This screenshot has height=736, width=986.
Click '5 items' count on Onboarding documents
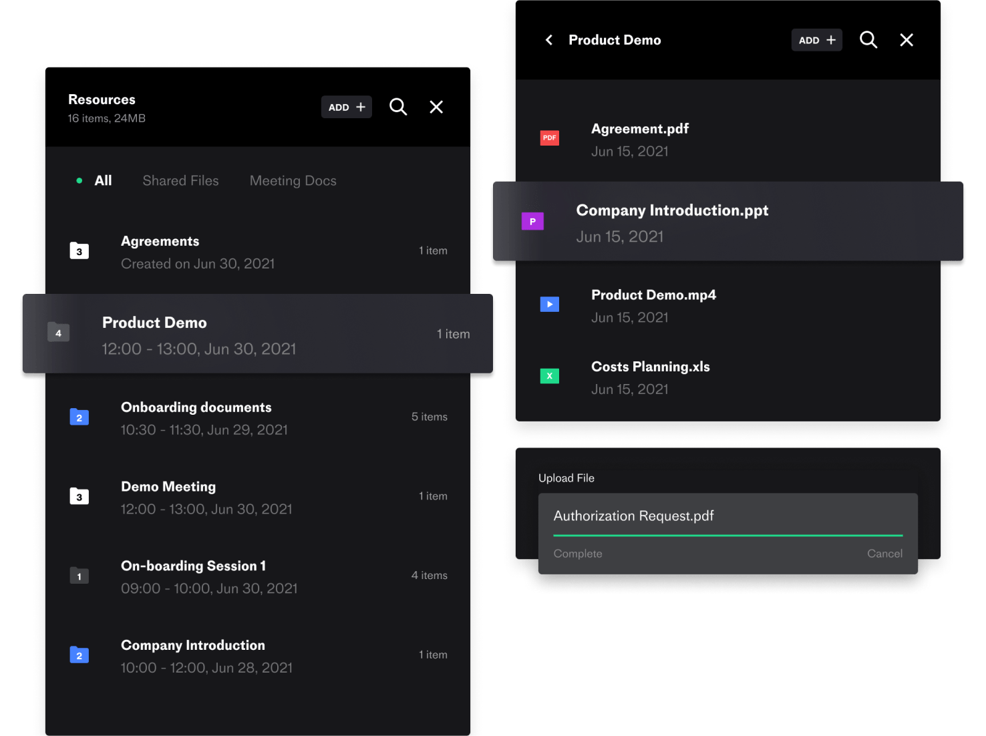(x=430, y=417)
